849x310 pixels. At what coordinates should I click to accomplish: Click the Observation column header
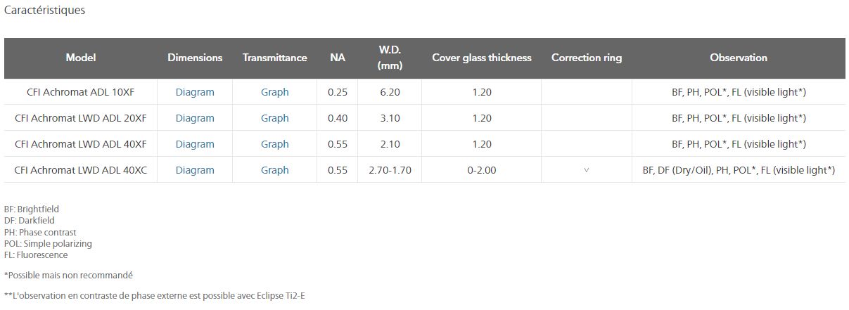point(739,58)
